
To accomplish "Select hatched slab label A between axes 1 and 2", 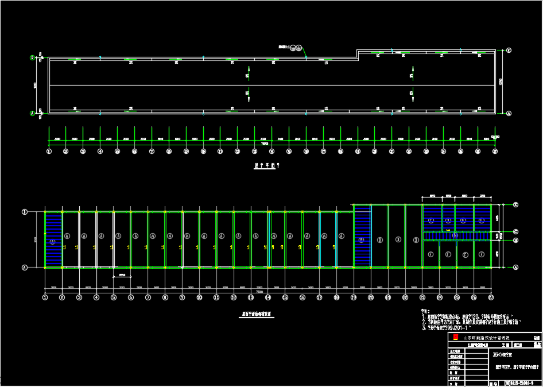I will (x=52, y=242).
